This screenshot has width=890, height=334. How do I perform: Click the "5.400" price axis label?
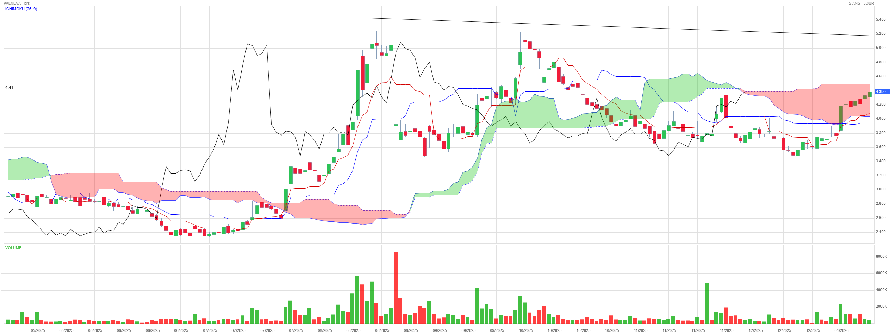click(880, 19)
